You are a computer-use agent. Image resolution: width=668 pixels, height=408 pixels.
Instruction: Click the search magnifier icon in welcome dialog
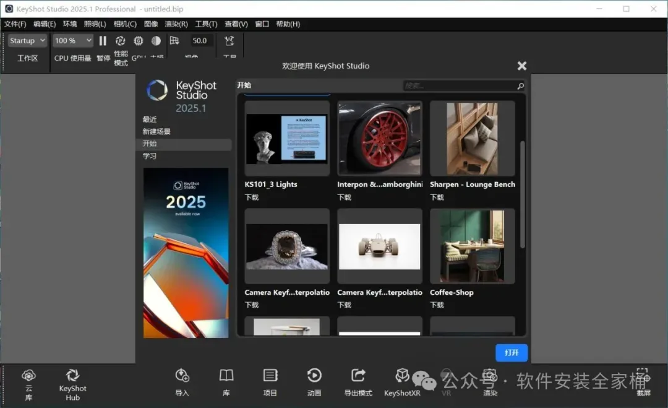[x=520, y=86]
